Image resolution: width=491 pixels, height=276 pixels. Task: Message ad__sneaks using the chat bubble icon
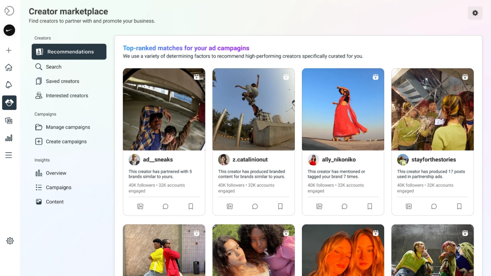(x=165, y=206)
